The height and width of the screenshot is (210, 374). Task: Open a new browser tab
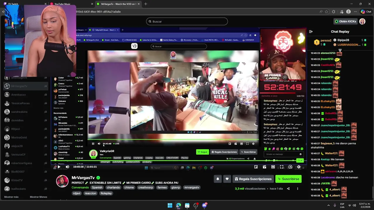point(146,4)
